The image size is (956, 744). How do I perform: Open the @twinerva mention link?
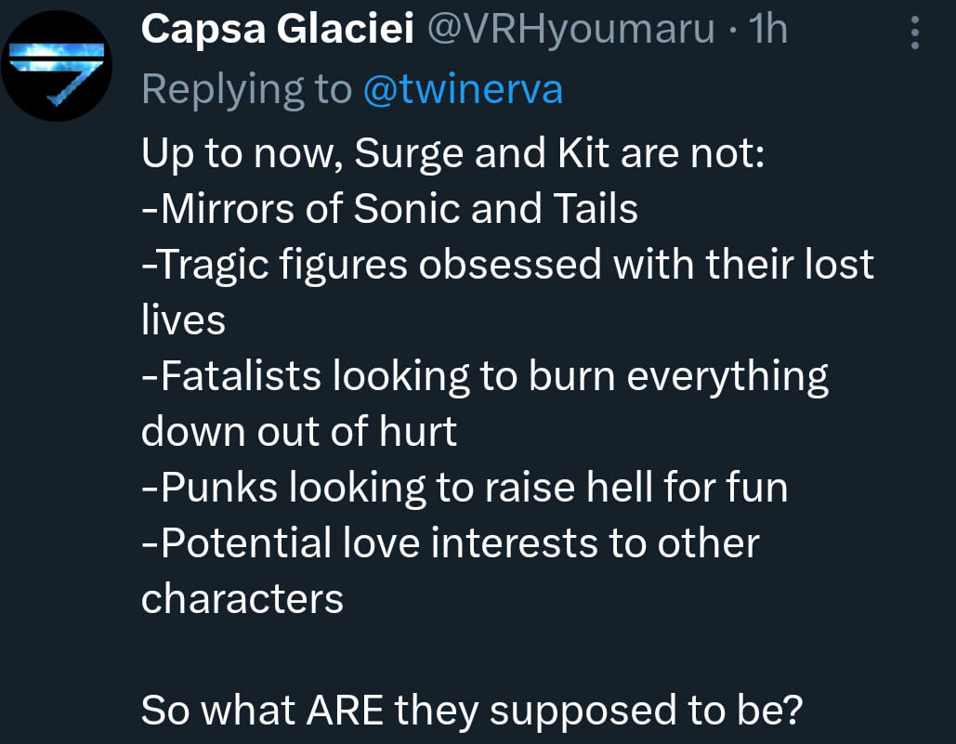tap(463, 90)
